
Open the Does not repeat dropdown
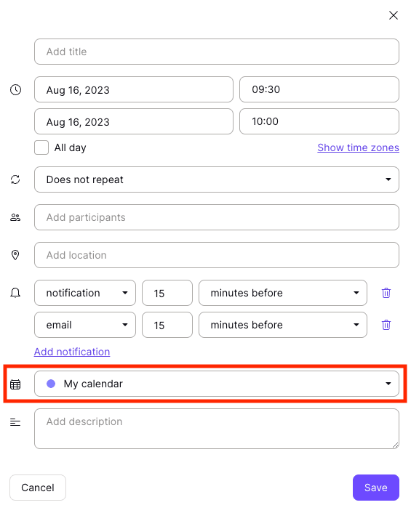[217, 179]
